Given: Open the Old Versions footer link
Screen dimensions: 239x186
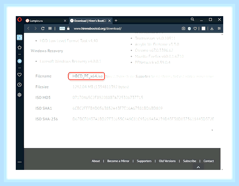Looking at the screenshot, I should click(x=167, y=161).
